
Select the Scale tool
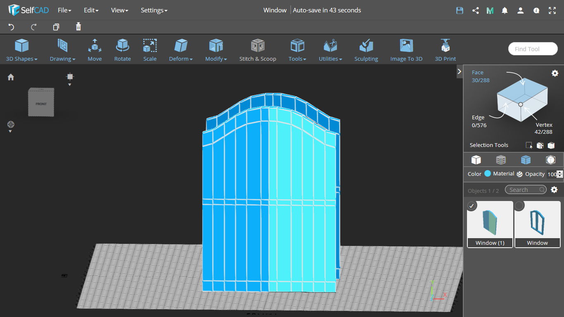(x=150, y=50)
